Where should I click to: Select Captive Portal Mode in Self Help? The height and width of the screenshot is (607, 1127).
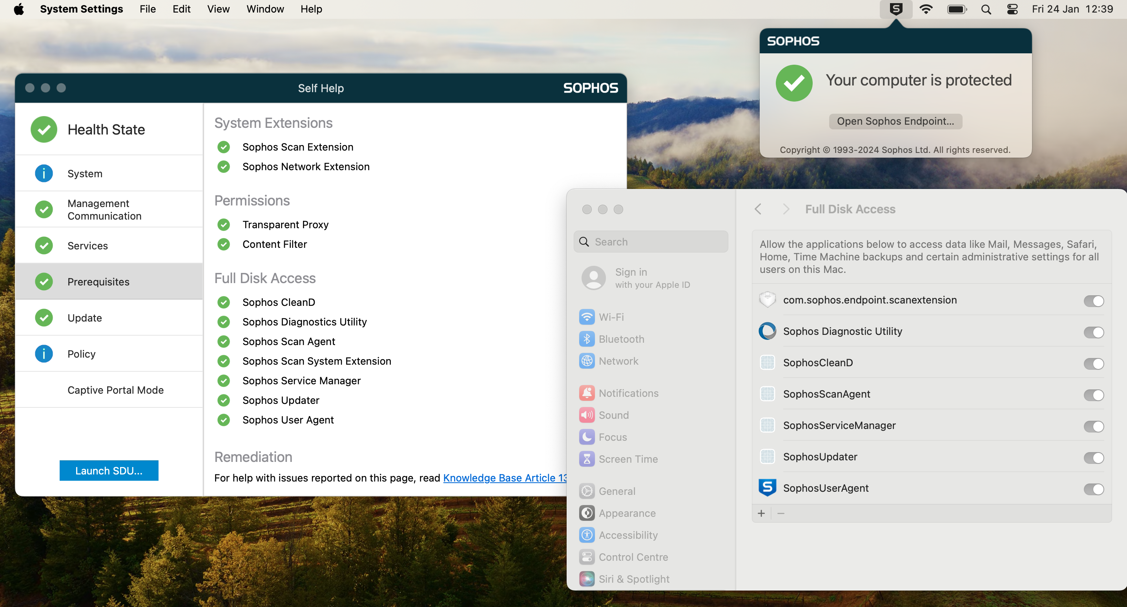coord(109,390)
